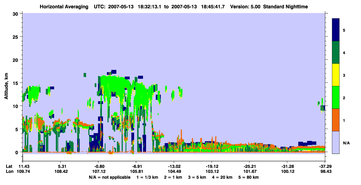Click the bright green 2 color band
Image resolution: width=361 pixels, height=185 pixels.
coord(336,97)
